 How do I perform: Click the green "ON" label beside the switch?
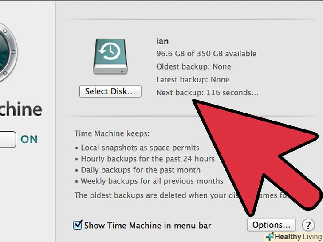[x=29, y=139]
